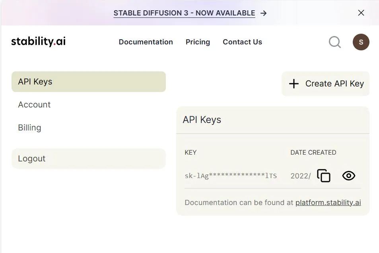Click the API Keys panel heading
379x253 pixels.
coord(202,120)
